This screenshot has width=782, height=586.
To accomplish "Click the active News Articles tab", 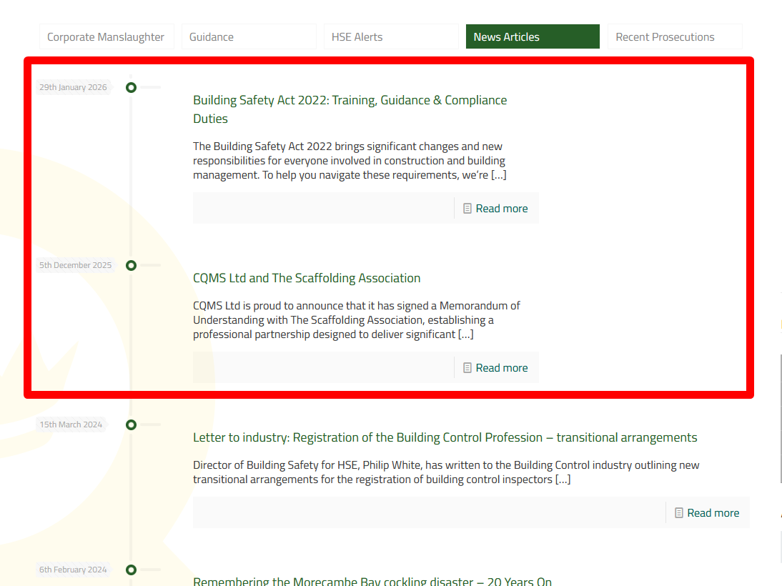I will click(532, 37).
